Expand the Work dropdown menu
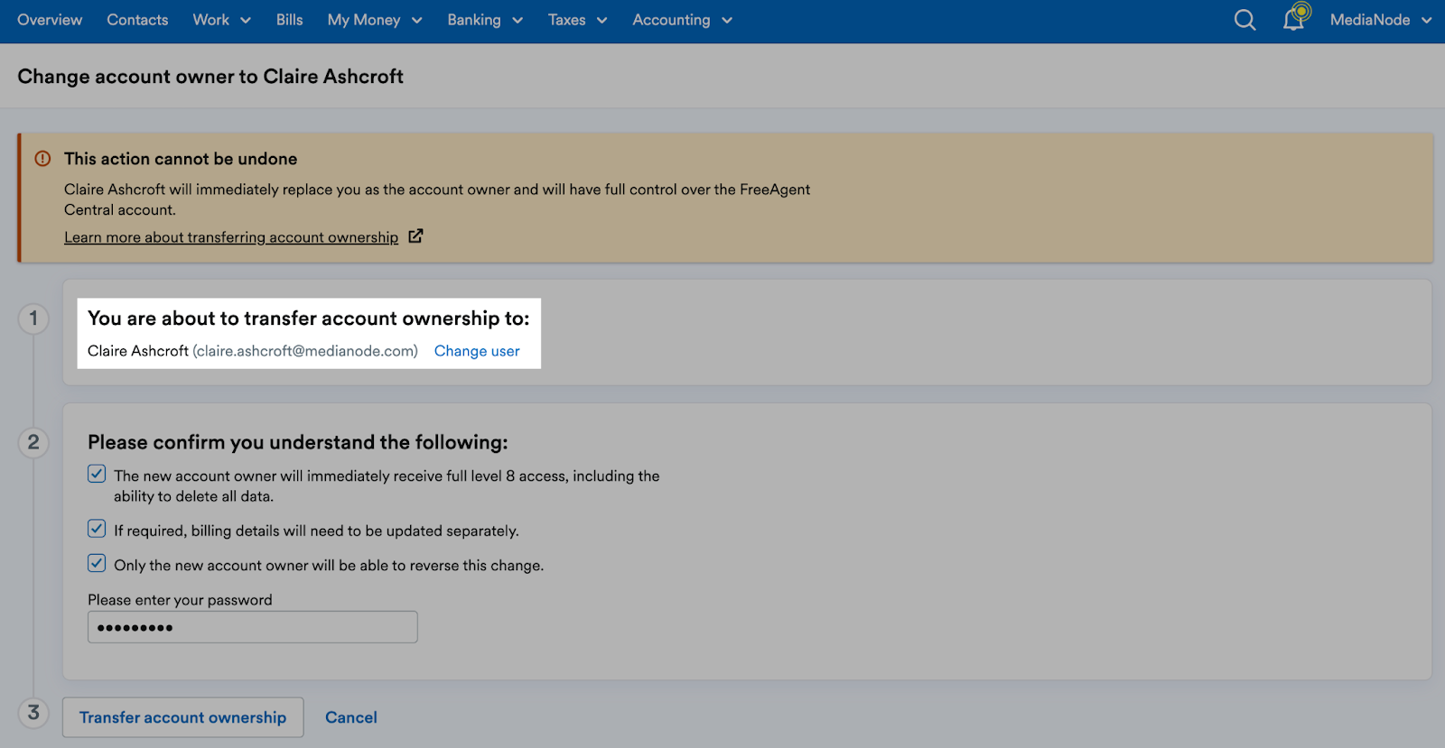Image resolution: width=1445 pixels, height=748 pixels. click(x=222, y=20)
